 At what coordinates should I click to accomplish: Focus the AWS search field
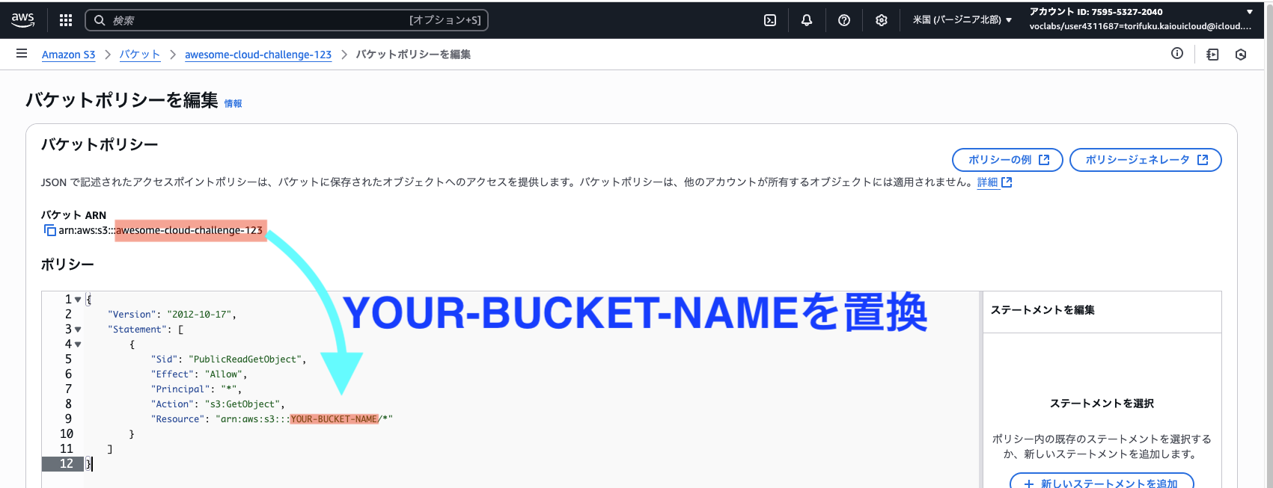[287, 20]
